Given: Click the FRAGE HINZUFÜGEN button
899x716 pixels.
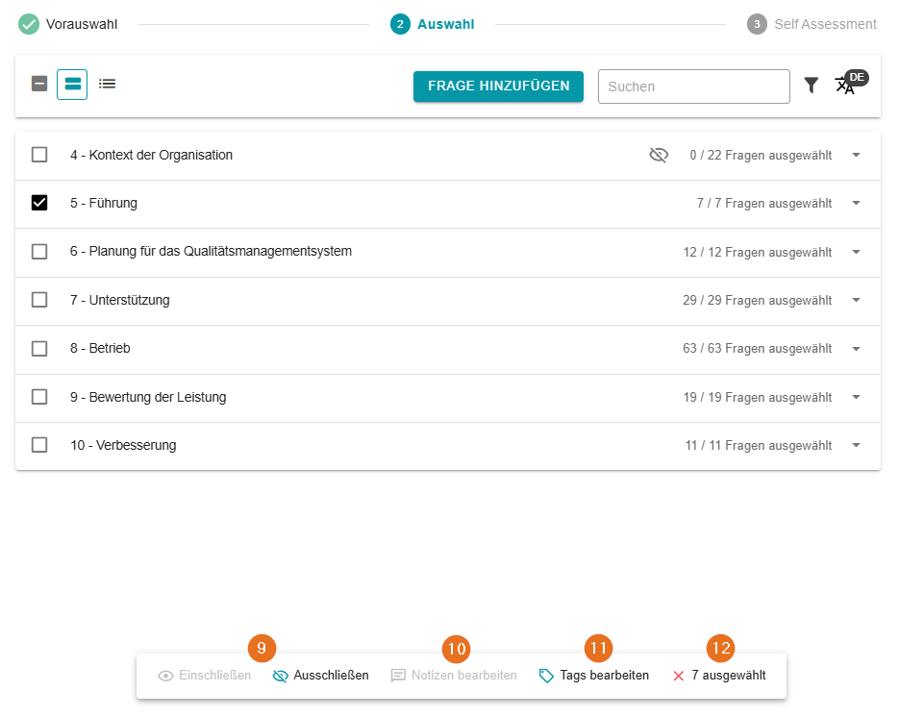Looking at the screenshot, I should [x=498, y=86].
